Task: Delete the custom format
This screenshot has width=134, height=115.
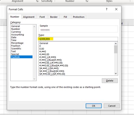Action: click(110, 81)
